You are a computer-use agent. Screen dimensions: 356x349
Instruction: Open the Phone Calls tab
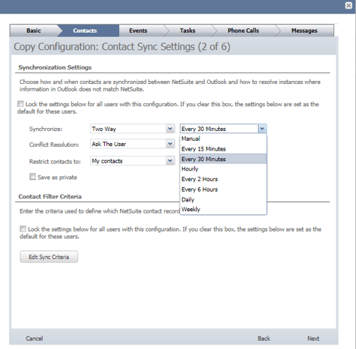[243, 31]
